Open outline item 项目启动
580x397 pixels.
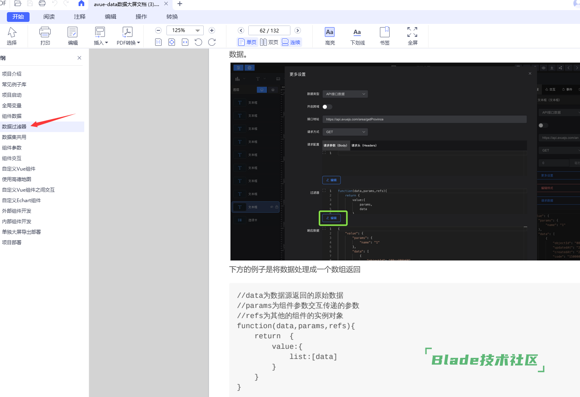point(12,95)
